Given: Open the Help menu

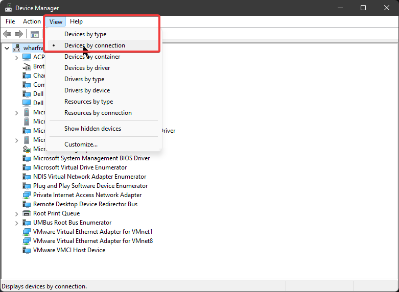Looking at the screenshot, I should (76, 21).
